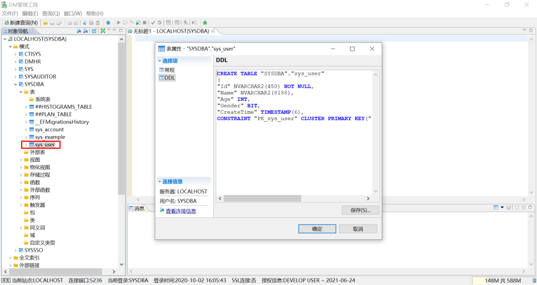
Task: Click the blue home toolbar icon
Action: (108, 22)
